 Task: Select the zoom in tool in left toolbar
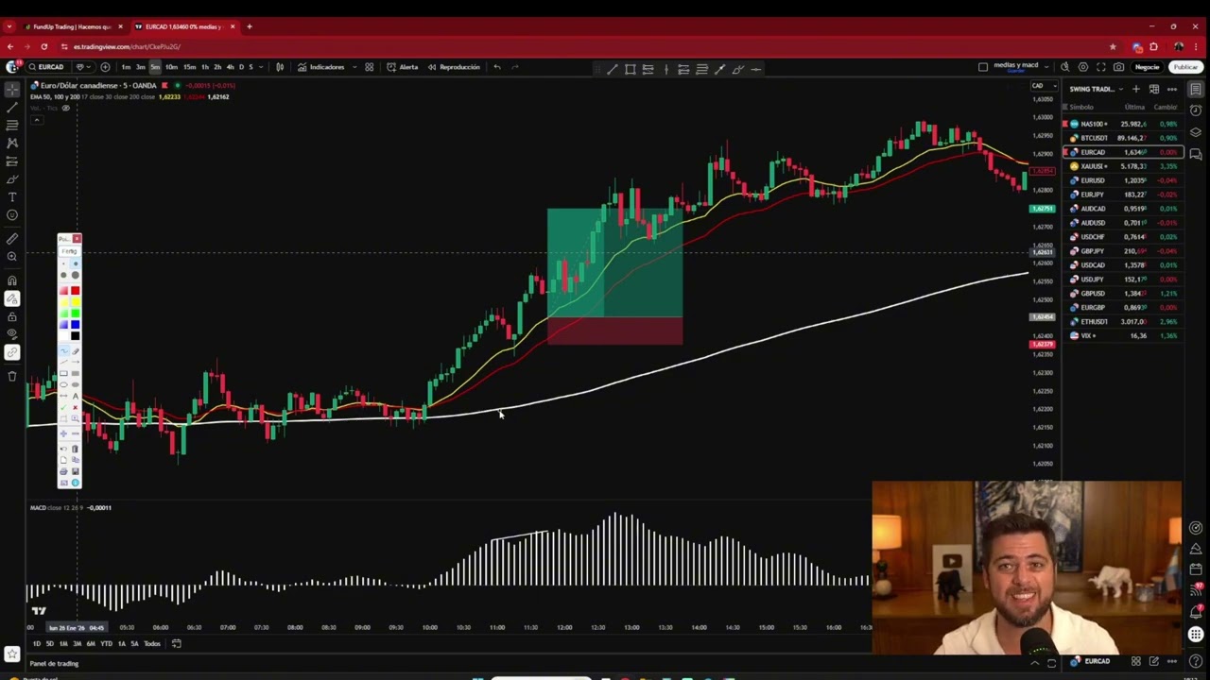pos(12,257)
